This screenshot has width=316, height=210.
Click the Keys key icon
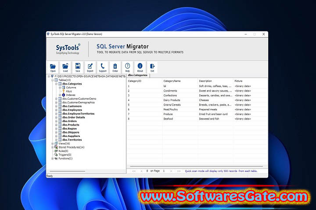click(64, 91)
